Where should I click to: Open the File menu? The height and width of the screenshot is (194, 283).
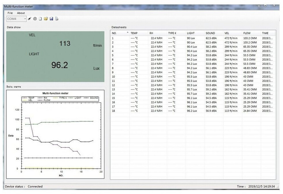click(x=10, y=13)
